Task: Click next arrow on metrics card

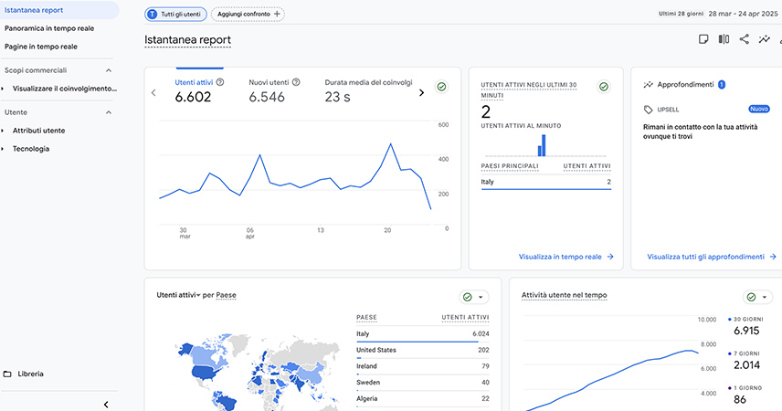Action: (421, 92)
